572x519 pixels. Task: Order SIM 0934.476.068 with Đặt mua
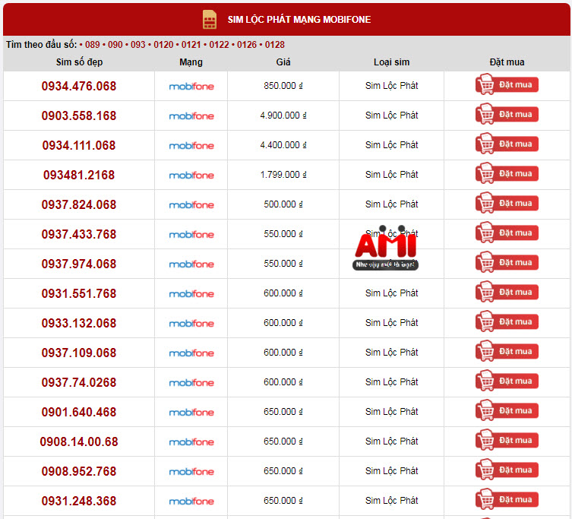coord(507,84)
